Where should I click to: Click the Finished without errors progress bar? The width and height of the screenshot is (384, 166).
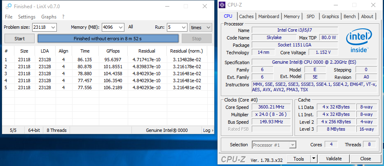[x=108, y=39]
